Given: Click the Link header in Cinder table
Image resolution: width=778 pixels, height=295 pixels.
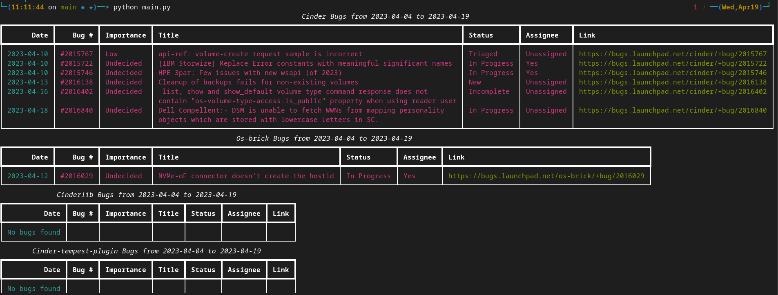Looking at the screenshot, I should click(587, 35).
